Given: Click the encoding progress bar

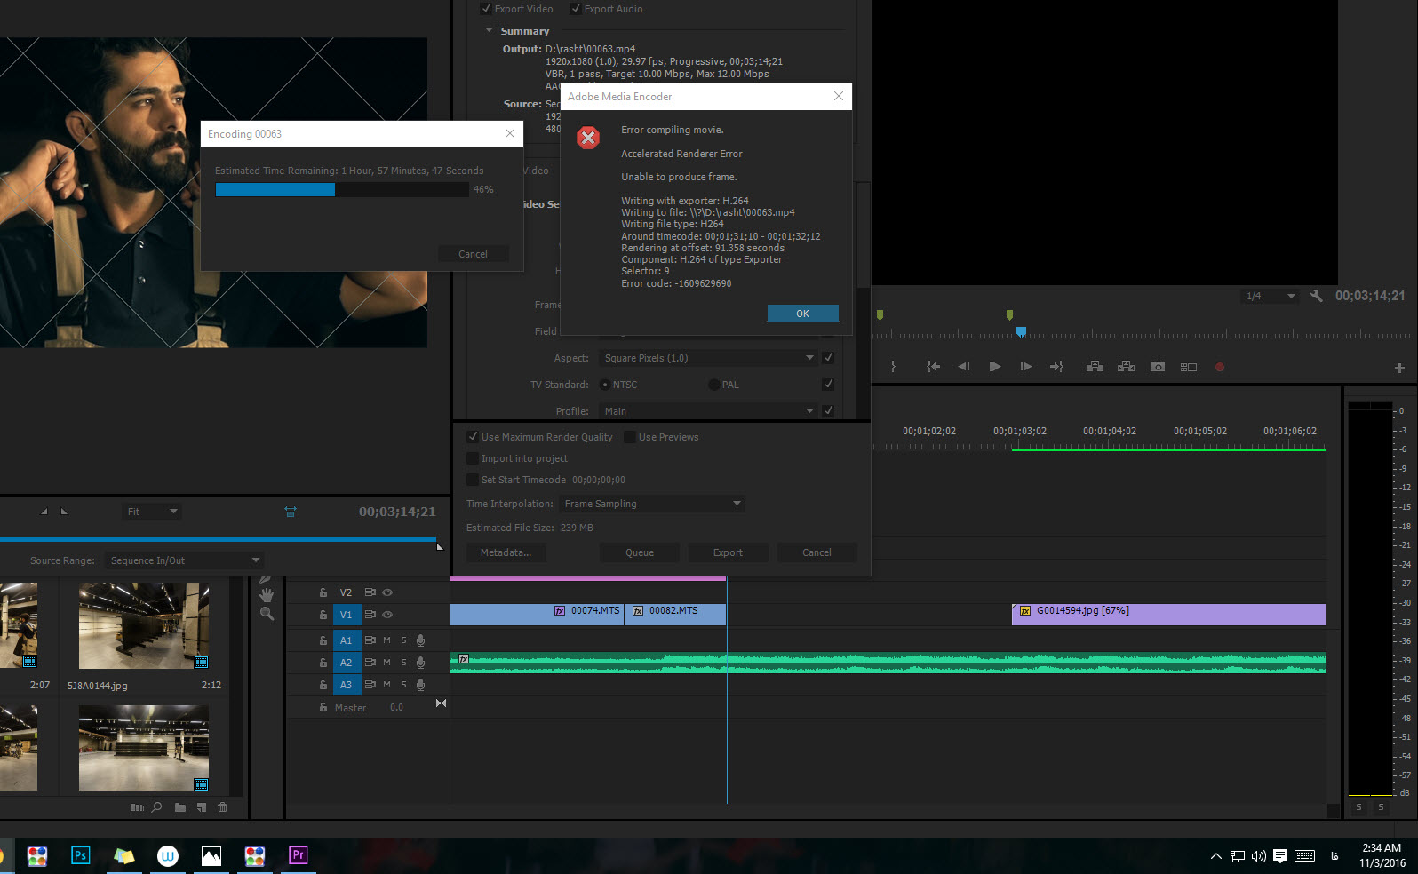Looking at the screenshot, I should tap(342, 189).
